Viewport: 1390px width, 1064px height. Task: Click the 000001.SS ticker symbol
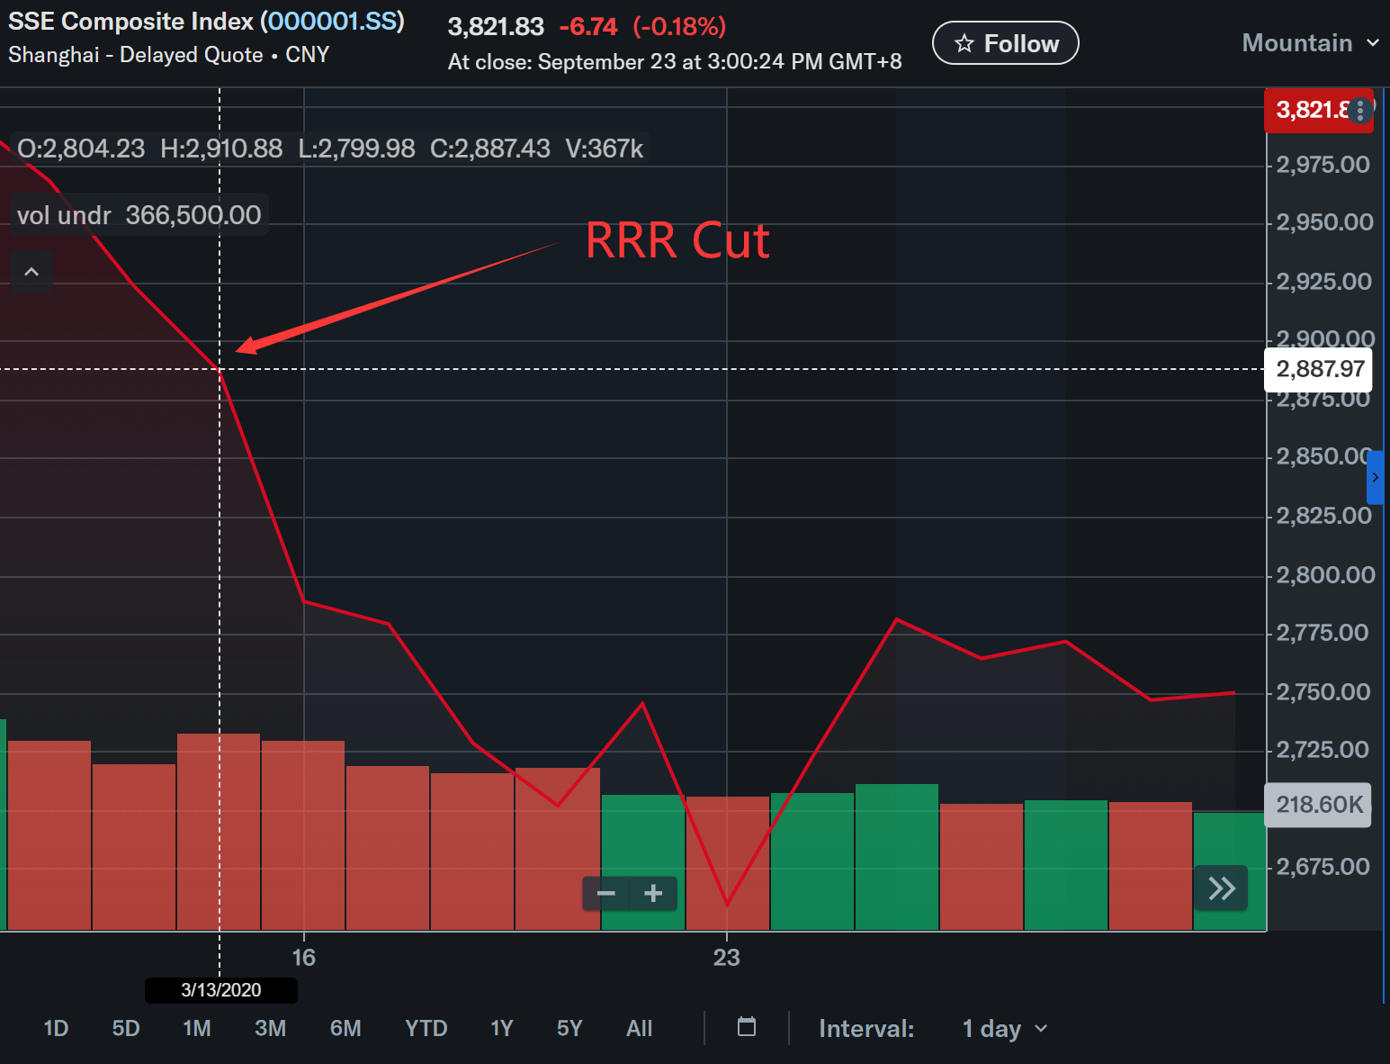point(332,22)
